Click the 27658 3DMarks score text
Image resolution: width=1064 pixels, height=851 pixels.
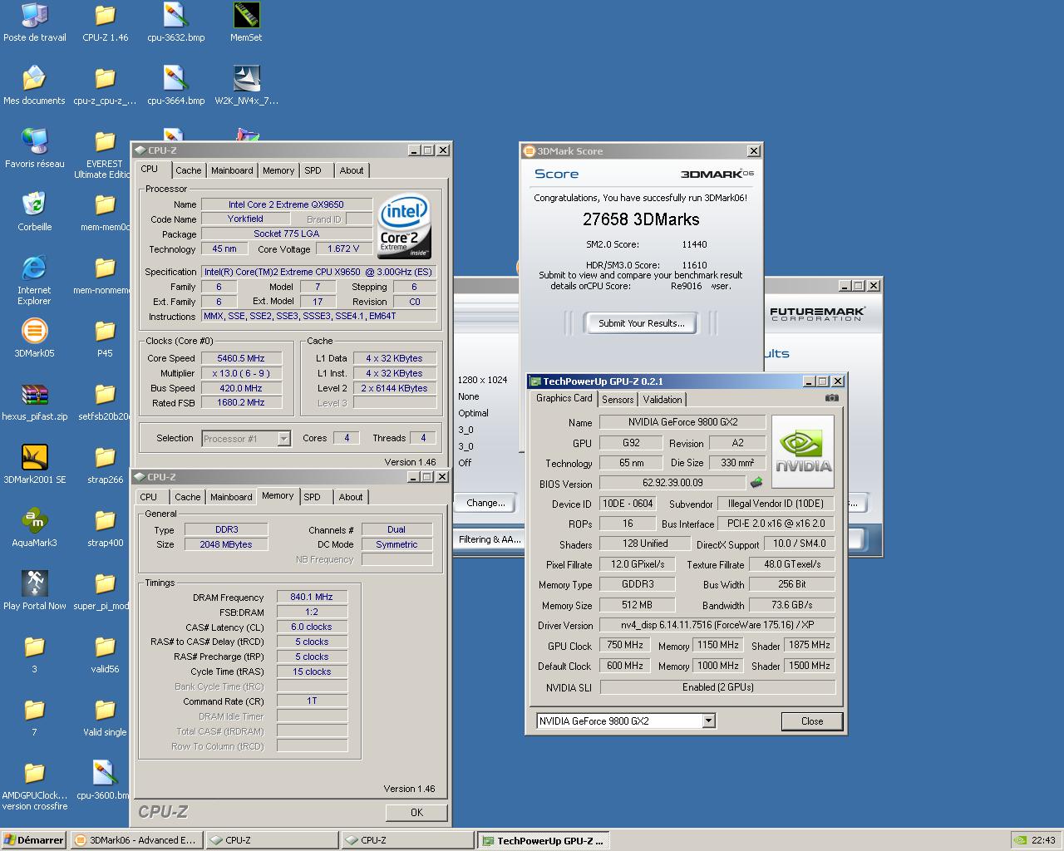(641, 219)
